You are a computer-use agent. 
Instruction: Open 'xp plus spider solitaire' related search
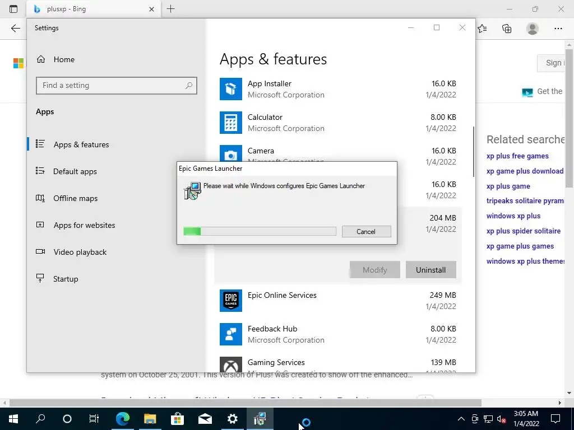coord(524,231)
